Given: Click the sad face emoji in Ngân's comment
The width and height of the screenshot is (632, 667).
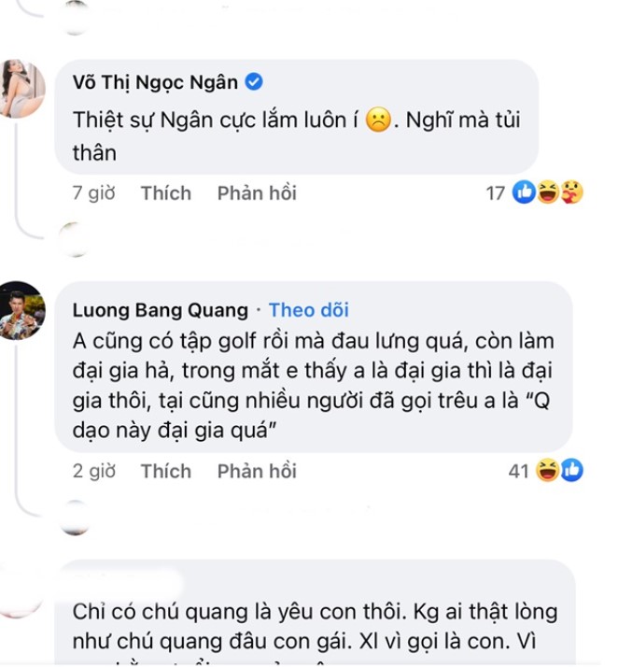Looking at the screenshot, I should [377, 121].
